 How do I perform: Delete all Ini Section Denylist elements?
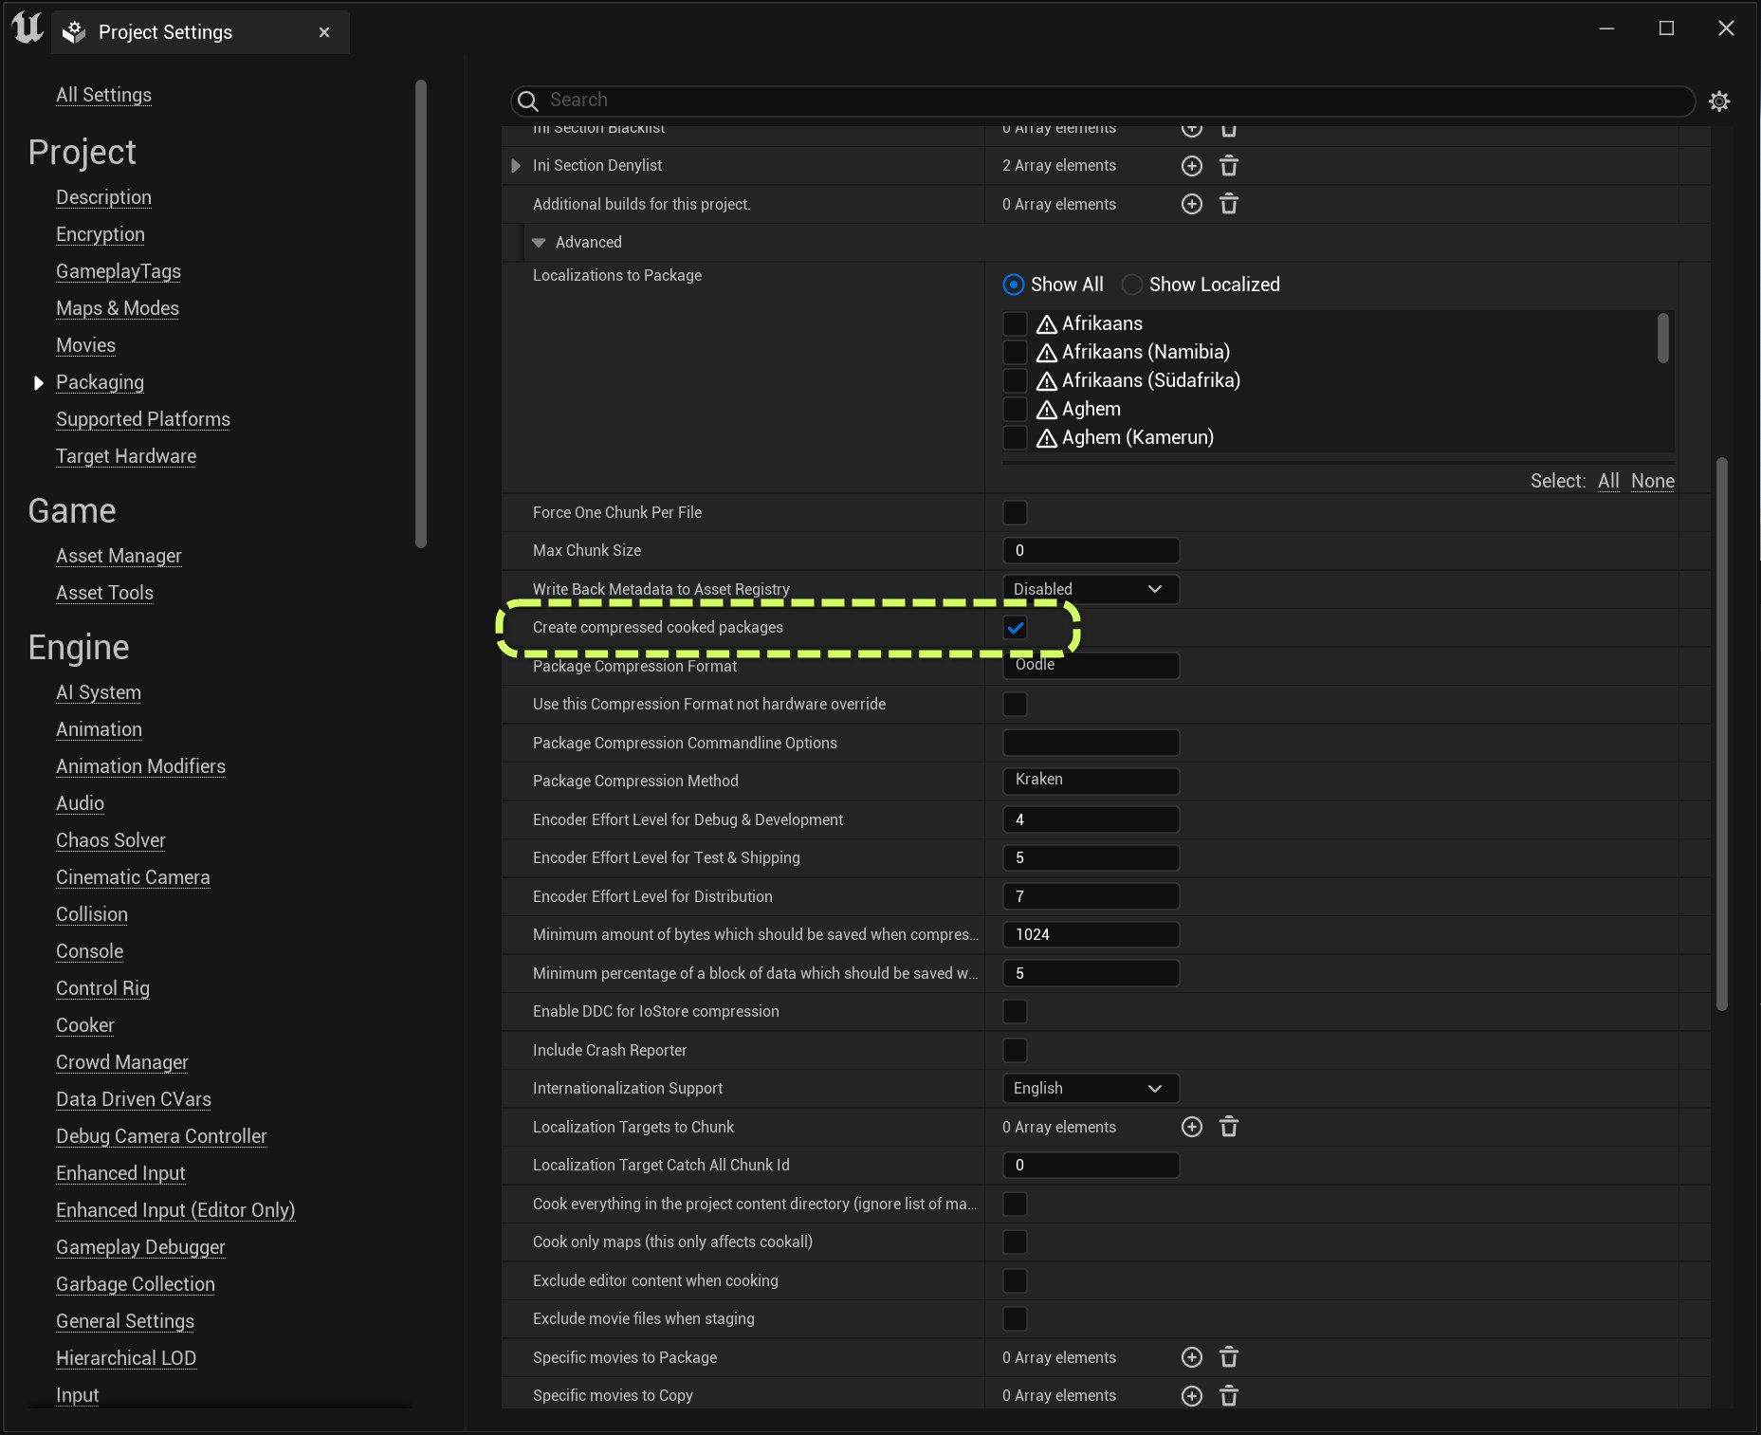[x=1228, y=166]
